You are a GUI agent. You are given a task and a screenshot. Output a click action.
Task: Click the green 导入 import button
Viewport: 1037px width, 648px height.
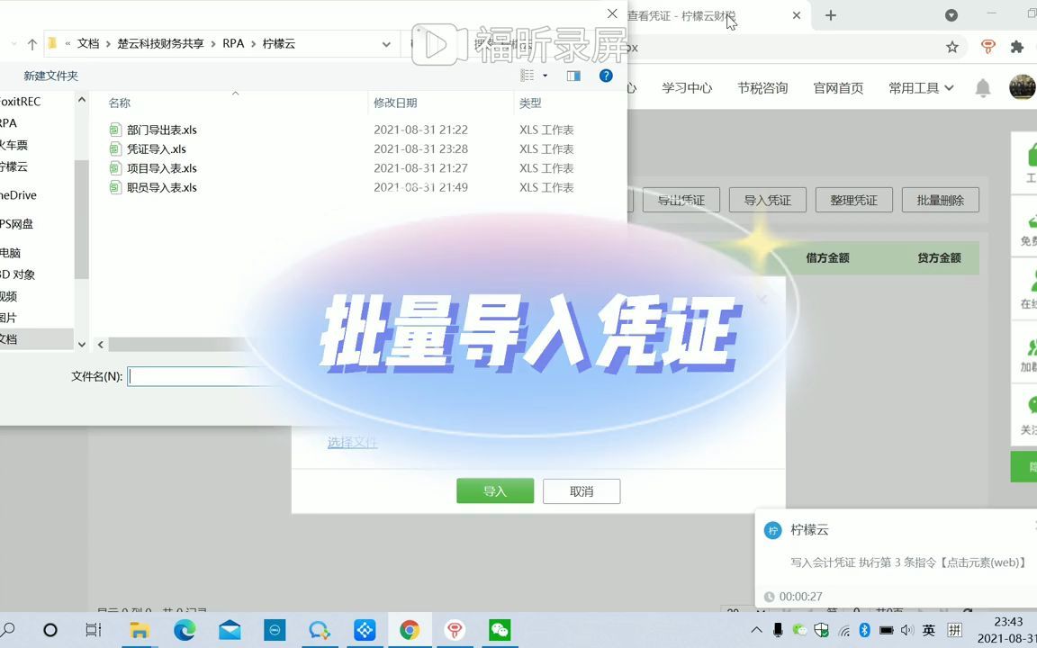coord(494,490)
